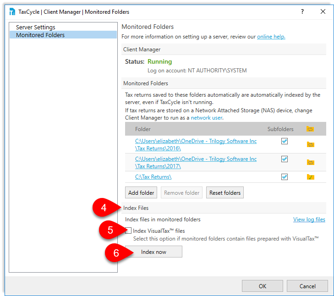Click the Cancel button
This screenshot has width=334, height=296.
pyautogui.click(x=307, y=286)
